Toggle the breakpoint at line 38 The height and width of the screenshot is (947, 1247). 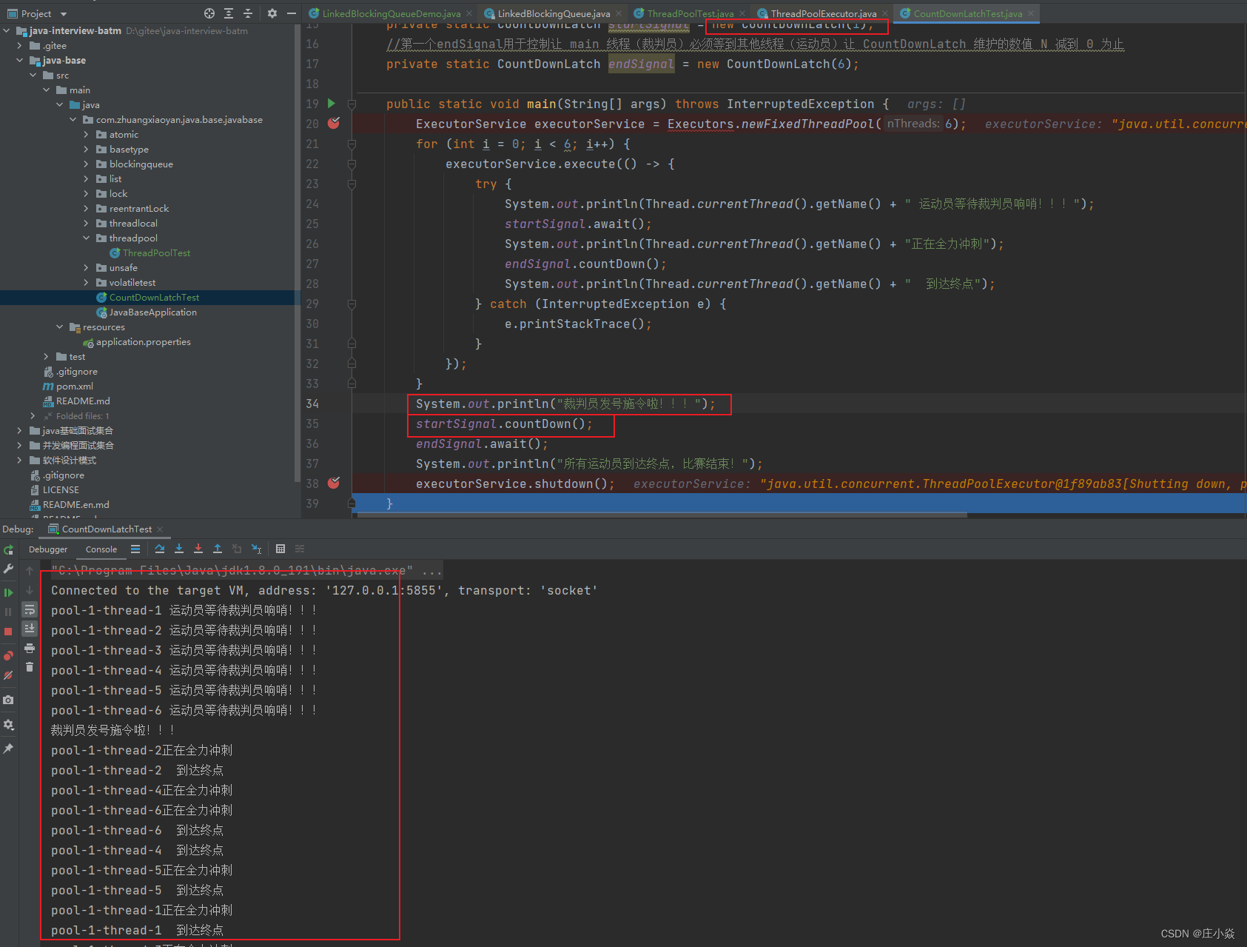[x=334, y=483]
